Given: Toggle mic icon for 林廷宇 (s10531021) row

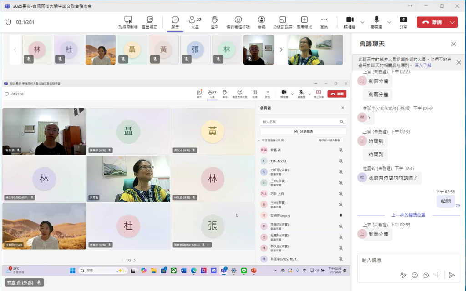Looking at the screenshot, I should (341, 259).
